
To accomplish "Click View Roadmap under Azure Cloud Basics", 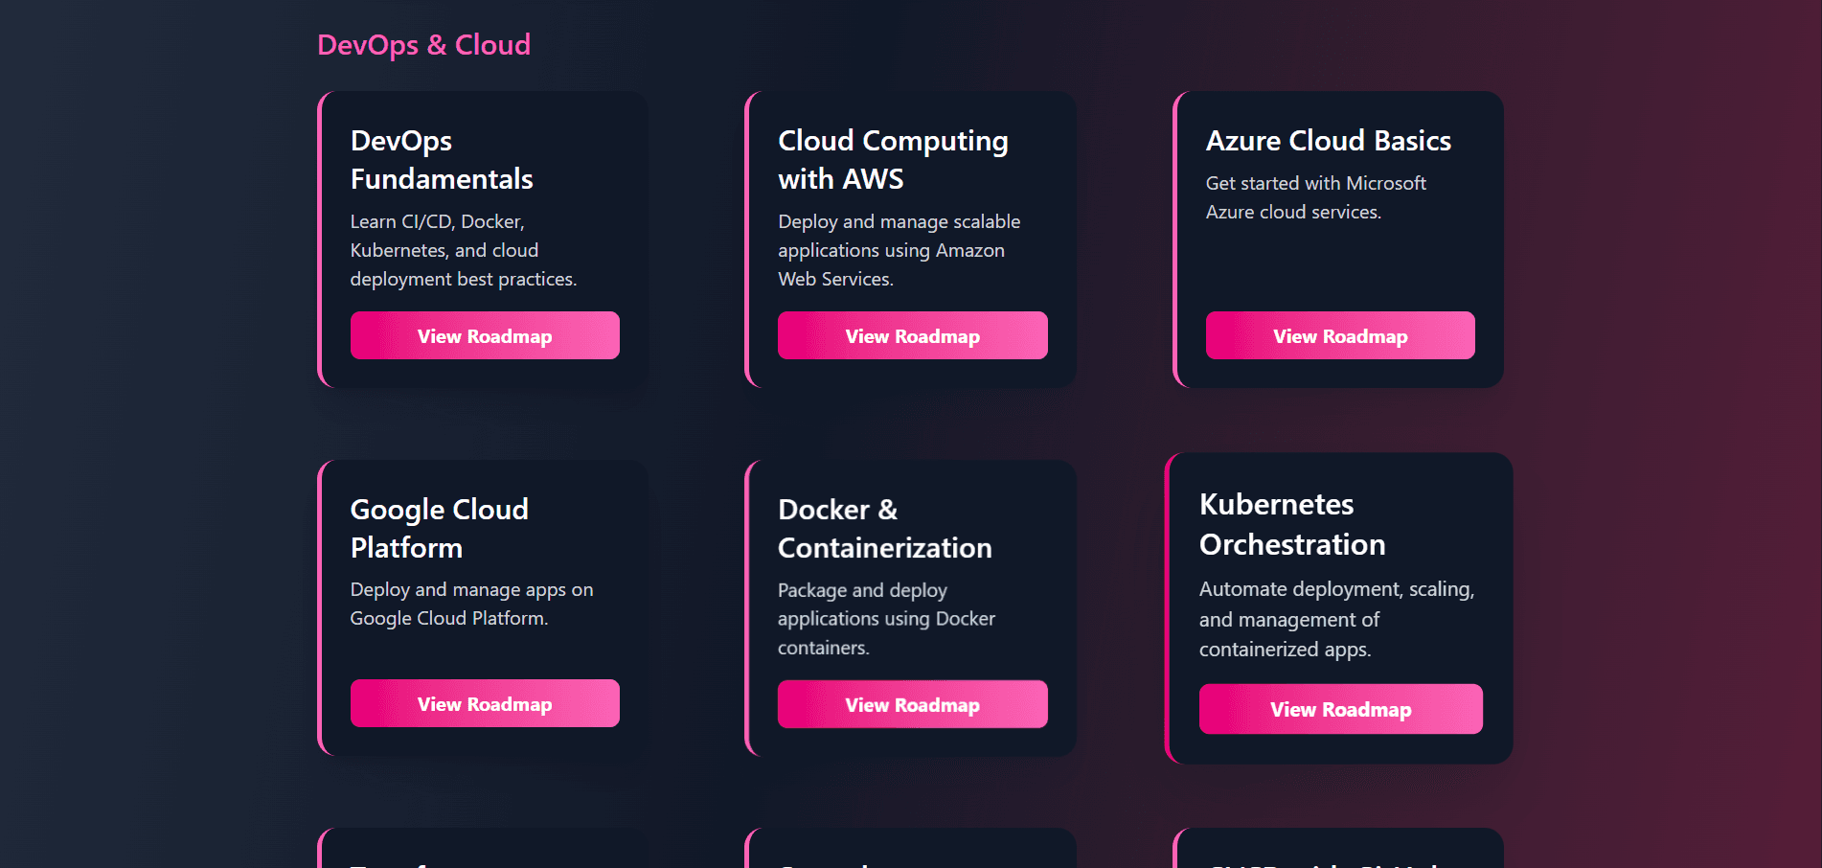I will click(1340, 335).
